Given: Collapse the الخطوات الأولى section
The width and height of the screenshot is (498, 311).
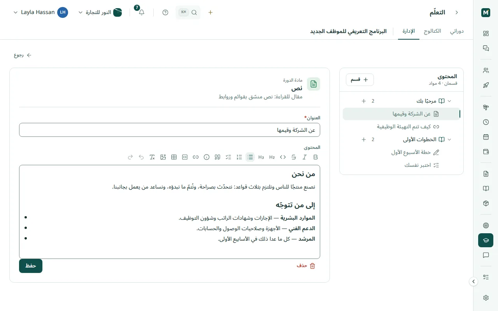Looking at the screenshot, I should point(449,140).
